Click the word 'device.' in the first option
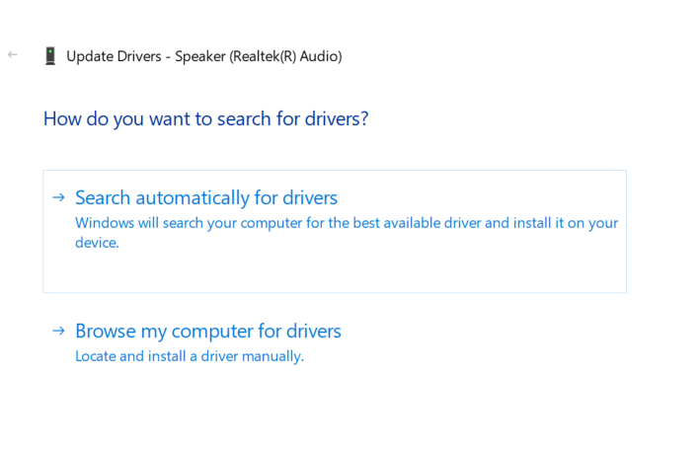This screenshot has height=450, width=700. click(x=97, y=243)
